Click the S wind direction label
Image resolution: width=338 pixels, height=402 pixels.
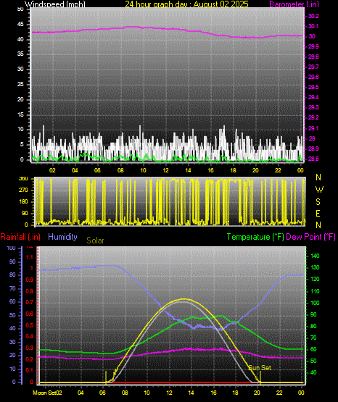[318, 202]
